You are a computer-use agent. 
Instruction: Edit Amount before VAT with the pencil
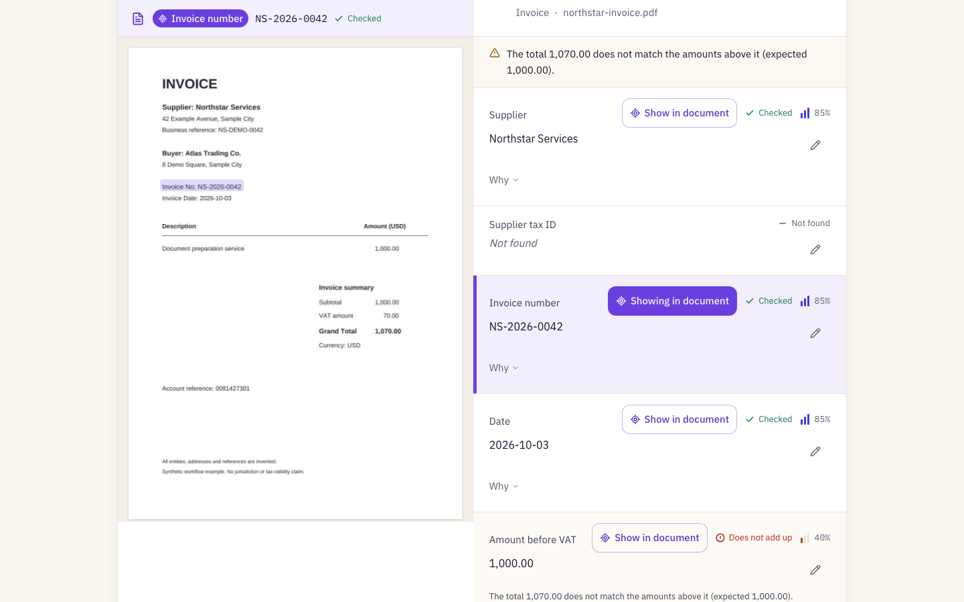pos(815,570)
